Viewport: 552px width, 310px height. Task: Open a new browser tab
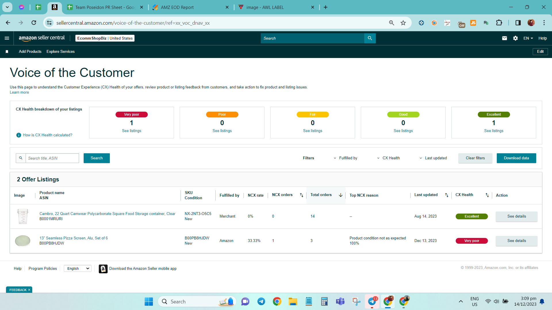(325, 7)
